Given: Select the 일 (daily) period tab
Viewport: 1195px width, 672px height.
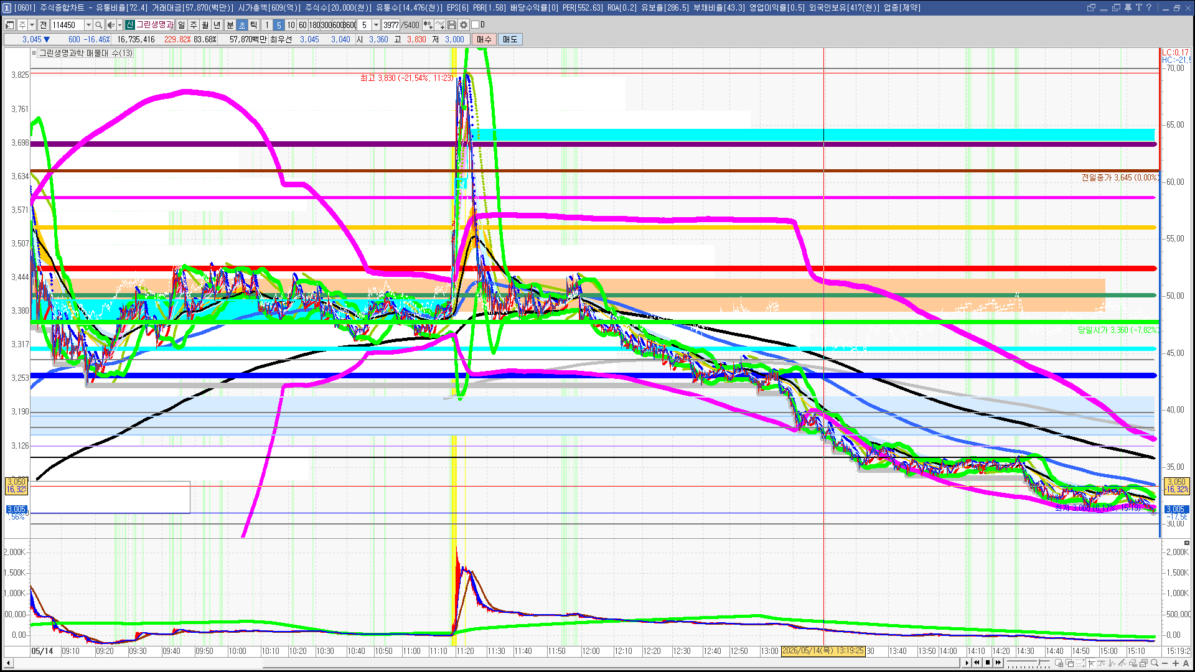Looking at the screenshot, I should point(181,25).
